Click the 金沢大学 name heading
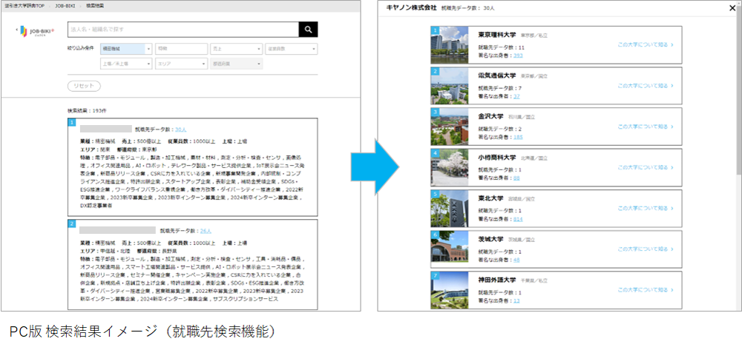The image size is (742, 350). [490, 116]
